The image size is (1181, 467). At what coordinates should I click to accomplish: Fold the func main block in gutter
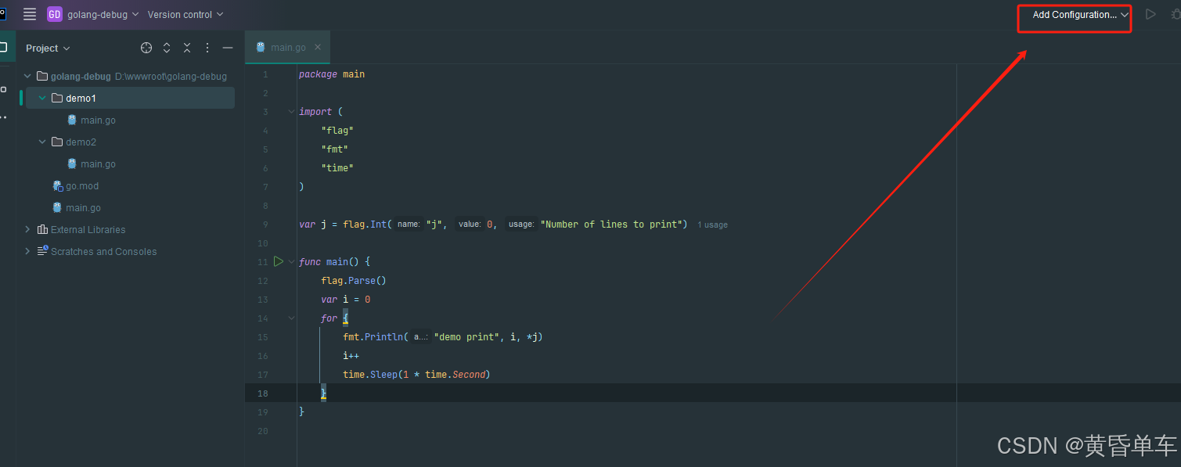tap(292, 262)
